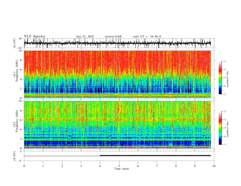
Task: Select the "start UT = 10:40:0" header text
Action: coord(147,36)
